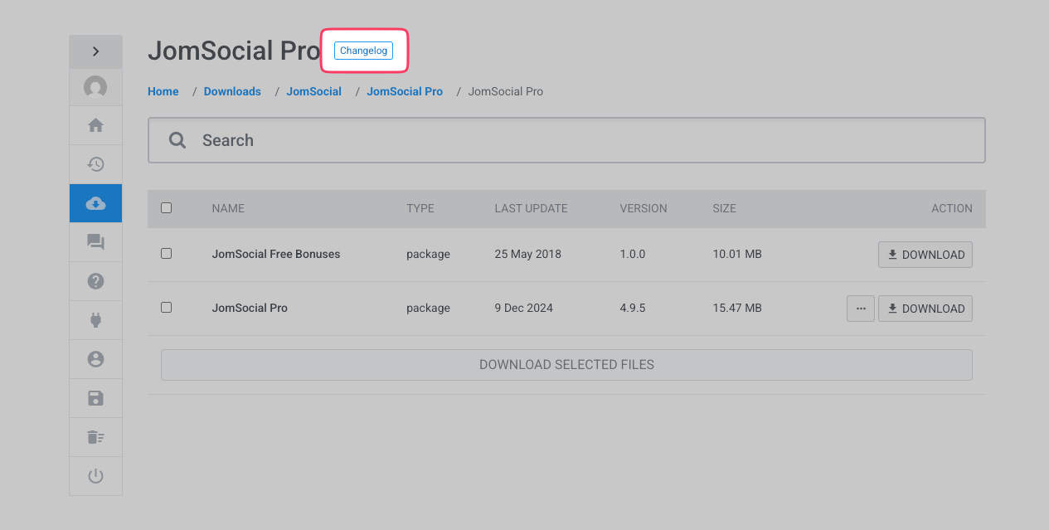Click the ACTION column header
The width and height of the screenshot is (1049, 530).
pyautogui.click(x=952, y=208)
